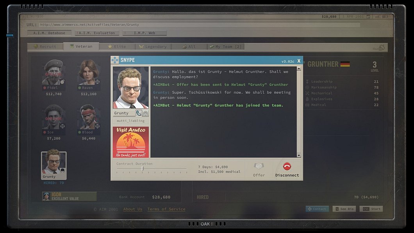Image resolution: width=414 pixels, height=233 pixels.
Task: Open the A.I.M. Evaluation bookmark
Action: pos(96,33)
